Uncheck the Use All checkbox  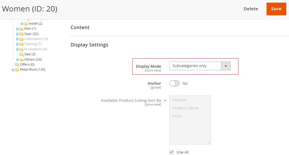(x=172, y=152)
